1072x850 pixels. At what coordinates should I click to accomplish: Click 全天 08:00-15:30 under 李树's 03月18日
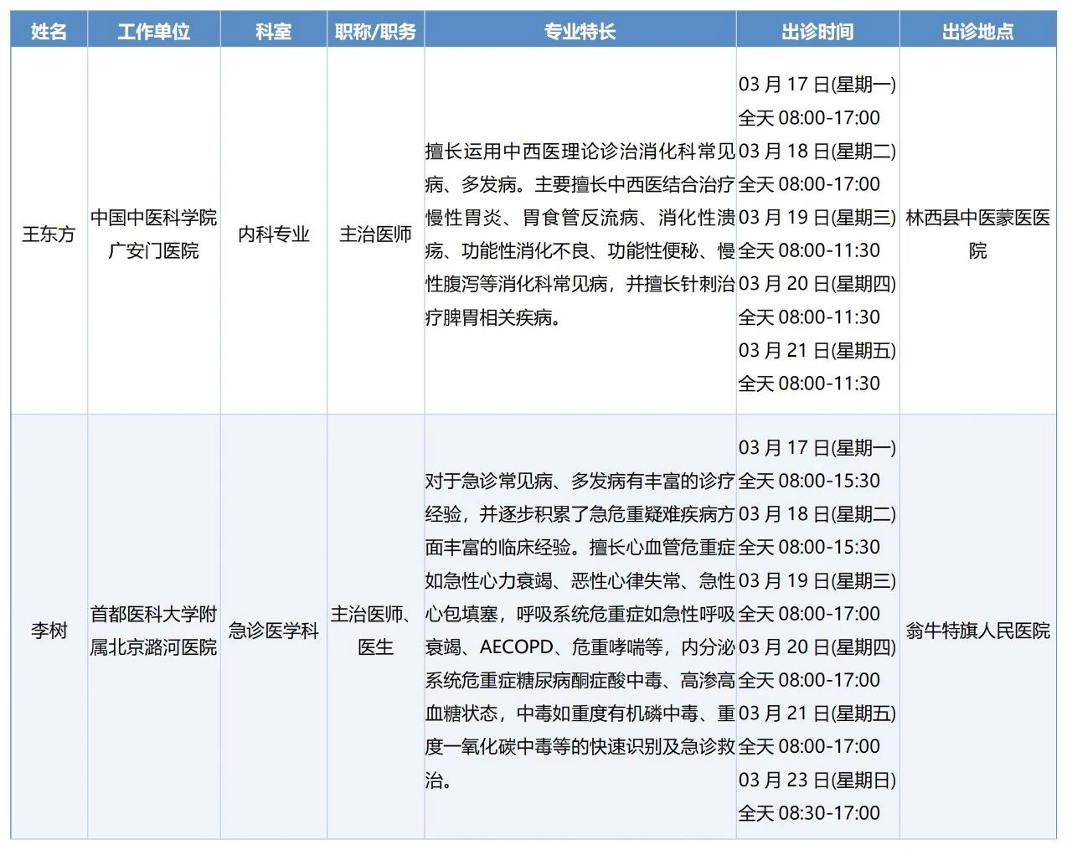point(809,548)
